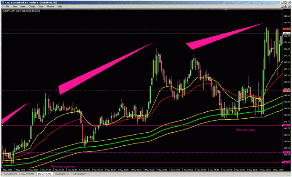Image resolution: width=292 pixels, height=177 pixels.
Task: Open the Help menu
Action: [x=60, y=7]
